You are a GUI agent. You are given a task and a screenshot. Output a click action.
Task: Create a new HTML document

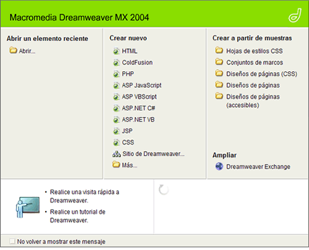pos(130,51)
